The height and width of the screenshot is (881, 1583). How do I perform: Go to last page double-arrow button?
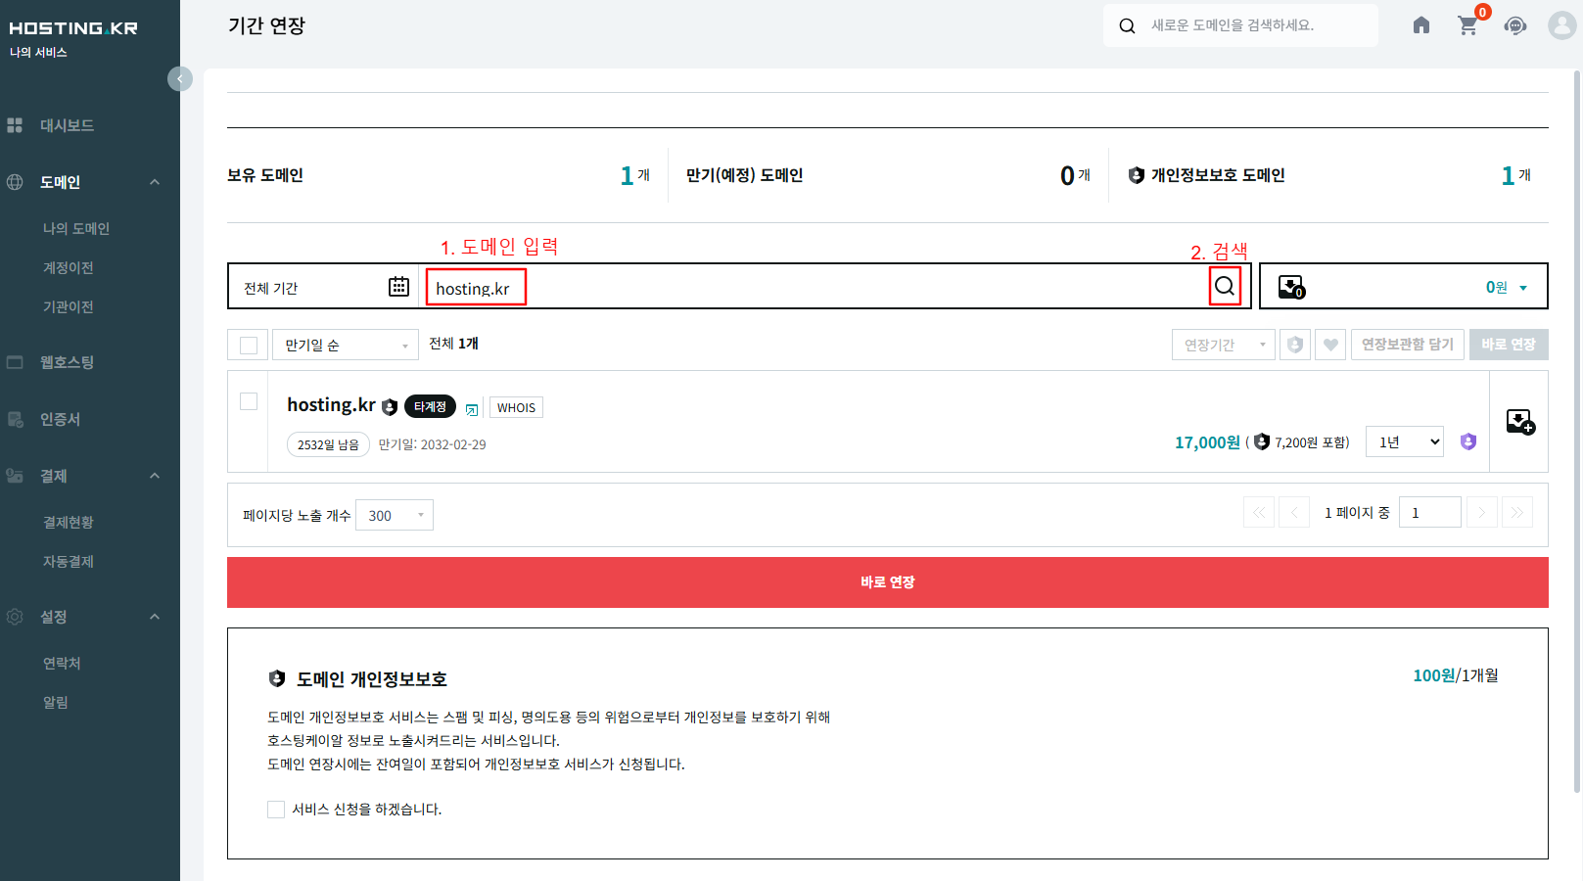(x=1517, y=512)
